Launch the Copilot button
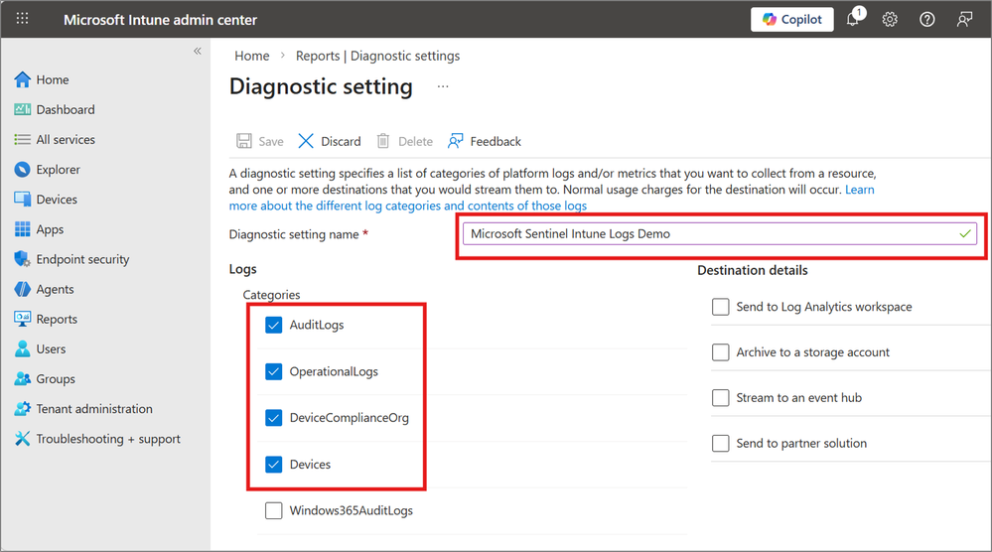 (791, 20)
